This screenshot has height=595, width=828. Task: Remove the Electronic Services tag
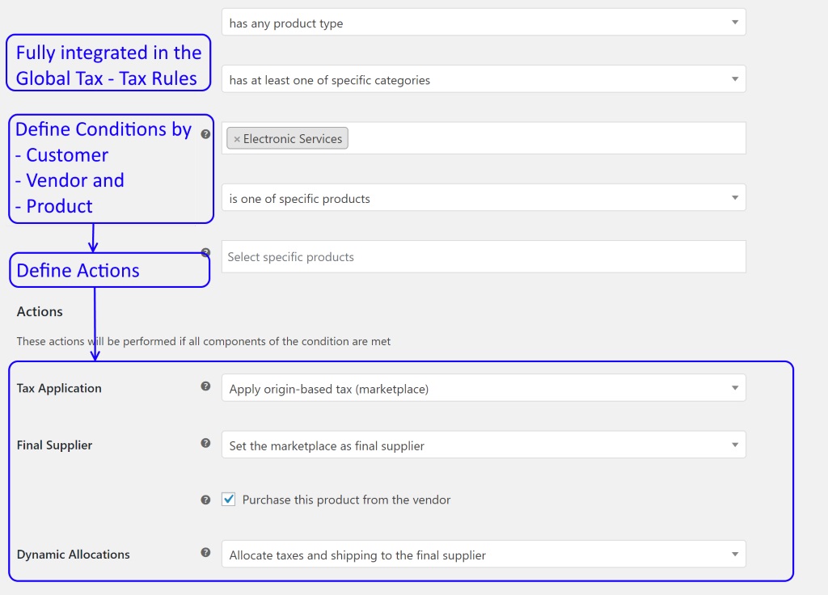click(237, 139)
